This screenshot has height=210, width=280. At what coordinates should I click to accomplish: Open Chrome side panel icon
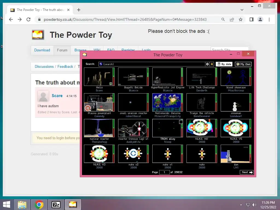click(252, 19)
